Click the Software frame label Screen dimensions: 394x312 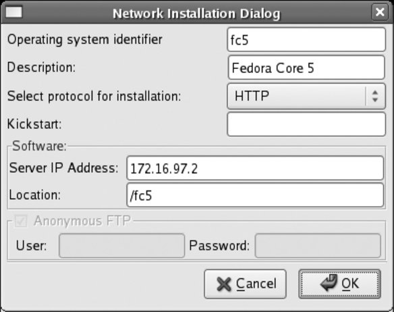pyautogui.click(x=39, y=146)
